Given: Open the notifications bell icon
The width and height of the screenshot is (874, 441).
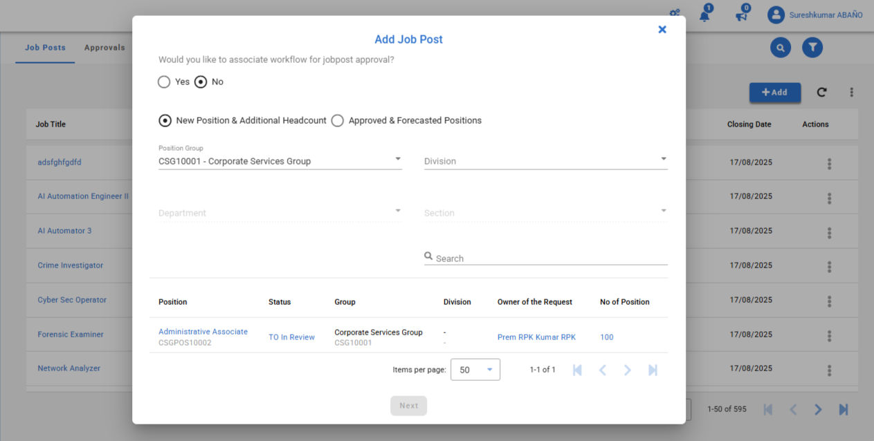Looking at the screenshot, I should pyautogui.click(x=704, y=15).
